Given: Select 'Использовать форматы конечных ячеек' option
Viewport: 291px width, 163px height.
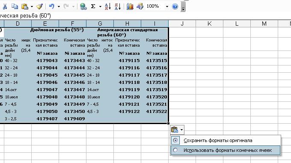Looking at the screenshot, I should tap(226, 150).
